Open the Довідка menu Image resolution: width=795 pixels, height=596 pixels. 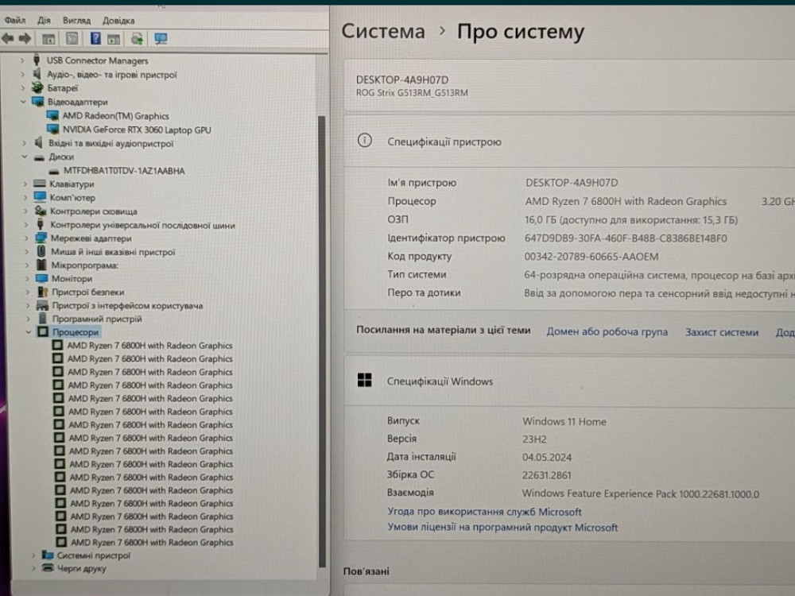(x=118, y=20)
